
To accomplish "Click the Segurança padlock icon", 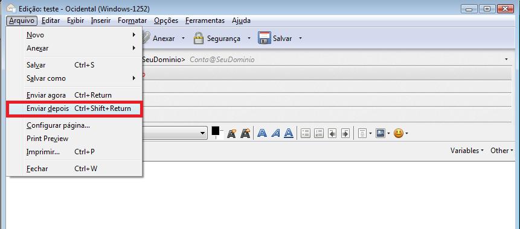I will (199, 39).
